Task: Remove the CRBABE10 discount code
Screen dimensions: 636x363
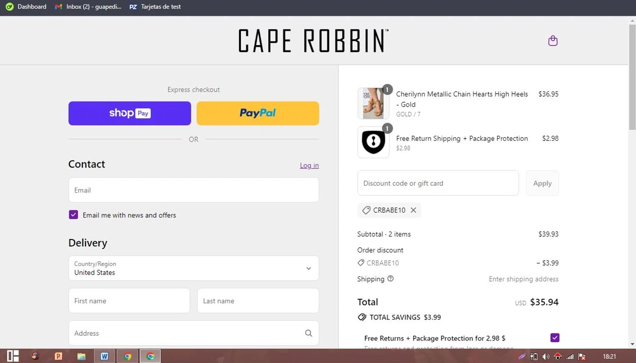Action: [413, 210]
